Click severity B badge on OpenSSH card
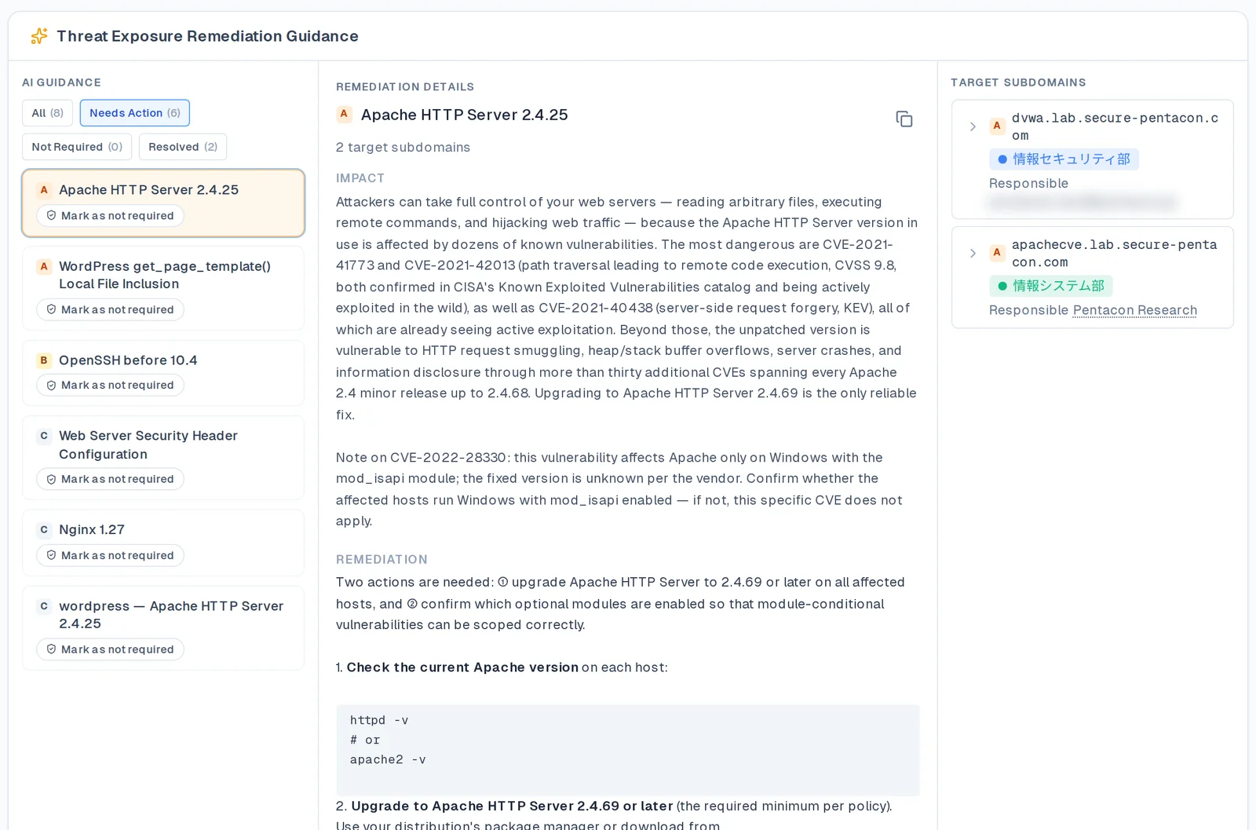Viewport: 1256px width, 830px height. click(44, 360)
